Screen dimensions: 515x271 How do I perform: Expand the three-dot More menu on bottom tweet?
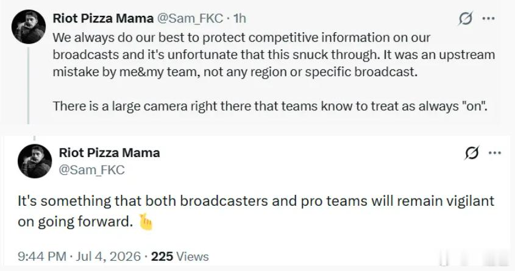point(495,153)
